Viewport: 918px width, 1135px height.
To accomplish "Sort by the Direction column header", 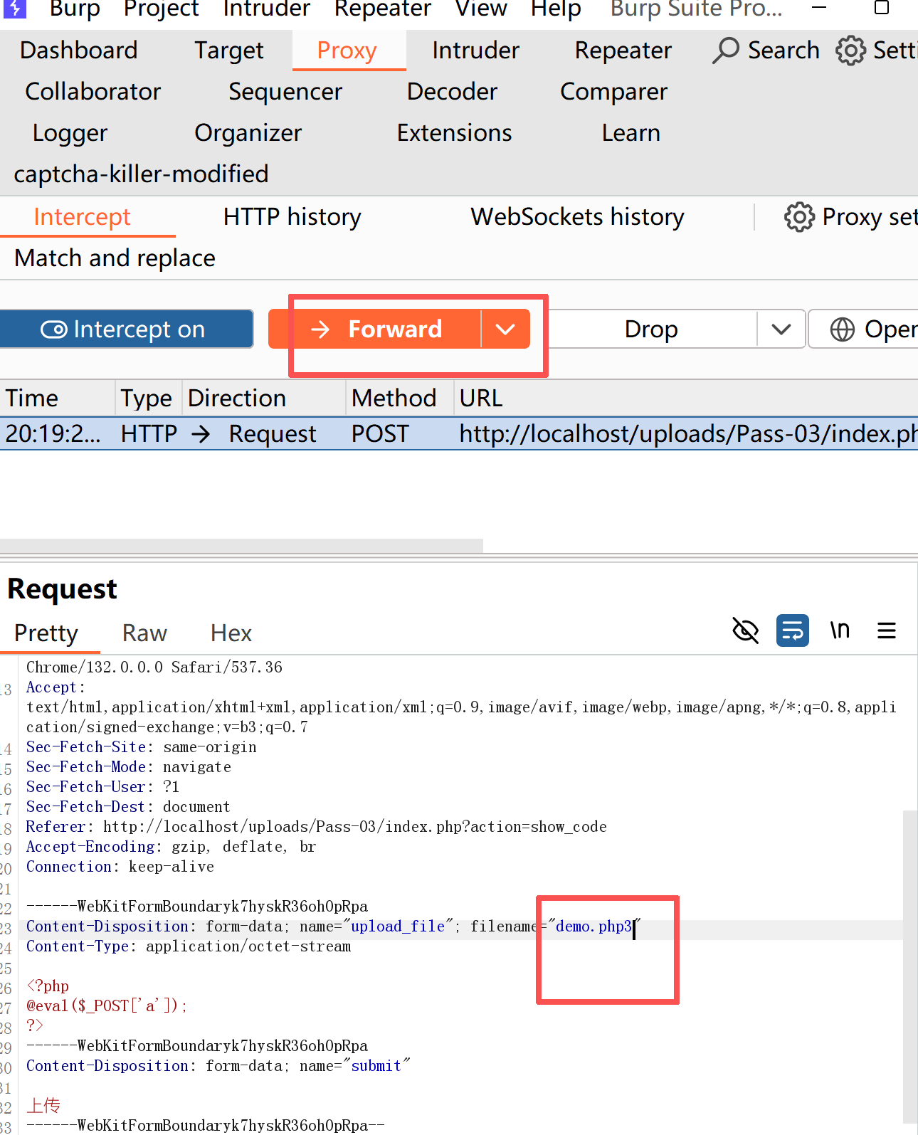I will point(264,398).
